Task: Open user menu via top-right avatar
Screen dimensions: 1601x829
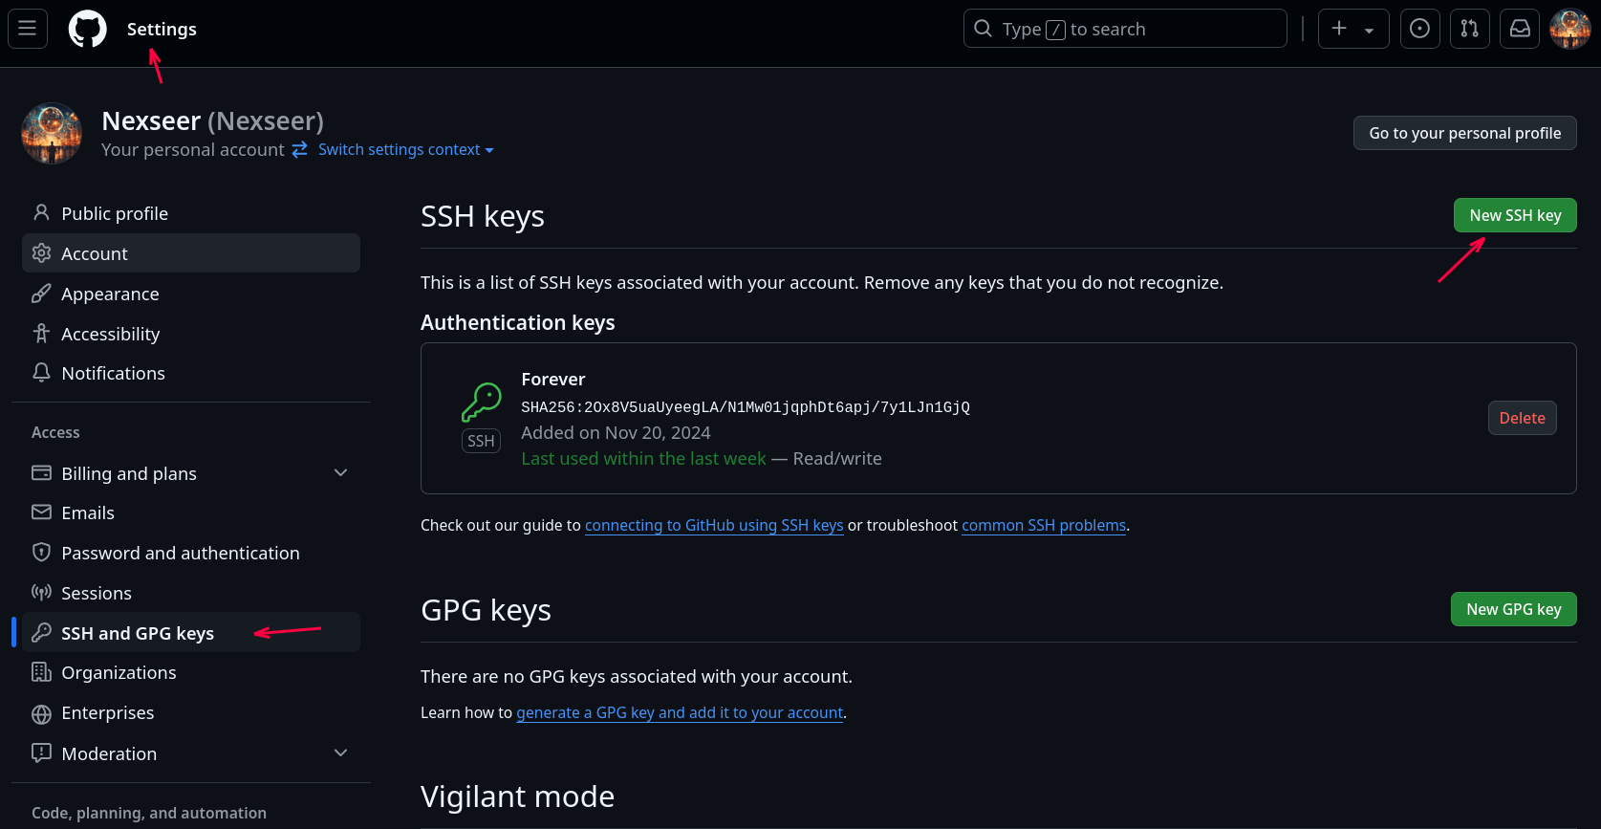Action: [x=1570, y=29]
